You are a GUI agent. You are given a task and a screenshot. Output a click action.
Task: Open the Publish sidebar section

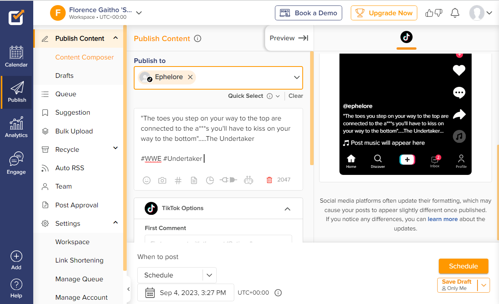click(17, 92)
